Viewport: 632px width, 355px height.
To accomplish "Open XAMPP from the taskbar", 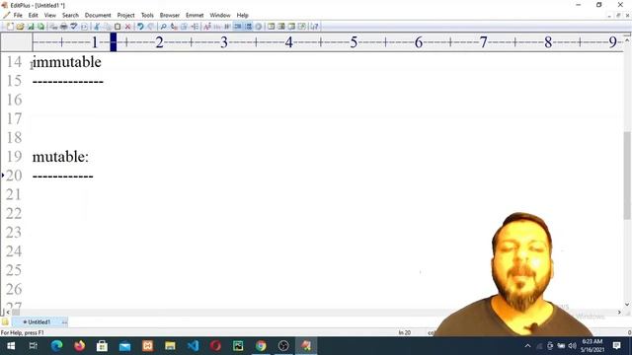I will pyautogui.click(x=147, y=346).
